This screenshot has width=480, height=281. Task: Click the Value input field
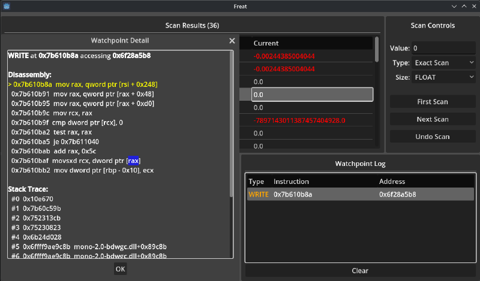tap(443, 48)
